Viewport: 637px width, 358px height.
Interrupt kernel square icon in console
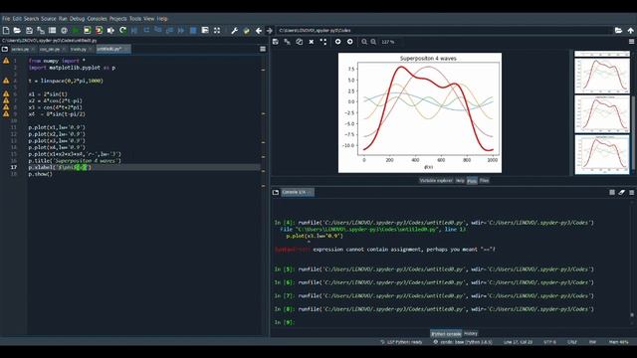tap(612, 192)
